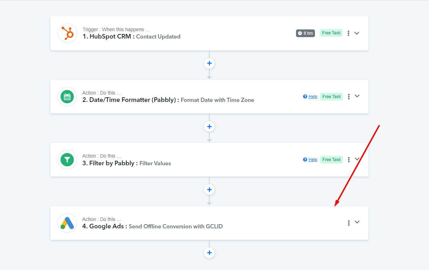Click 'Action : Do this …' label above Date/Time Formatter
Screen dimensions: 429x270
pos(102,93)
